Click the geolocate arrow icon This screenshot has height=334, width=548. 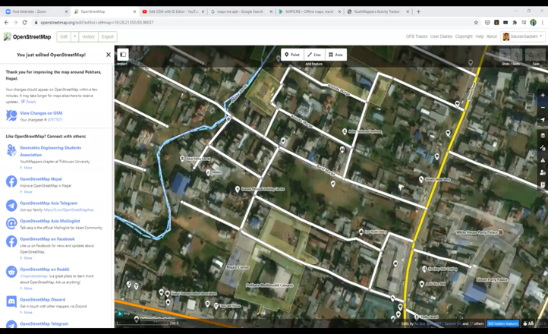click(543, 120)
